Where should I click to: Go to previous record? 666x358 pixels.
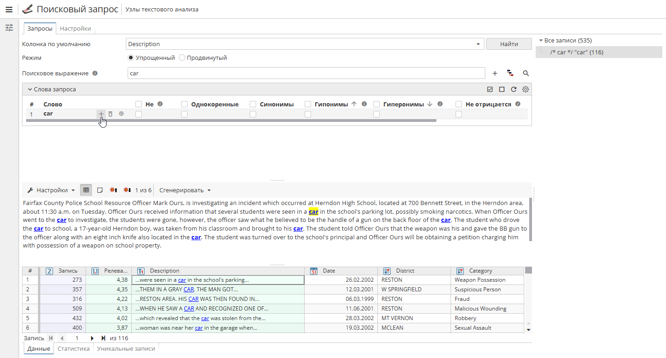point(61,338)
